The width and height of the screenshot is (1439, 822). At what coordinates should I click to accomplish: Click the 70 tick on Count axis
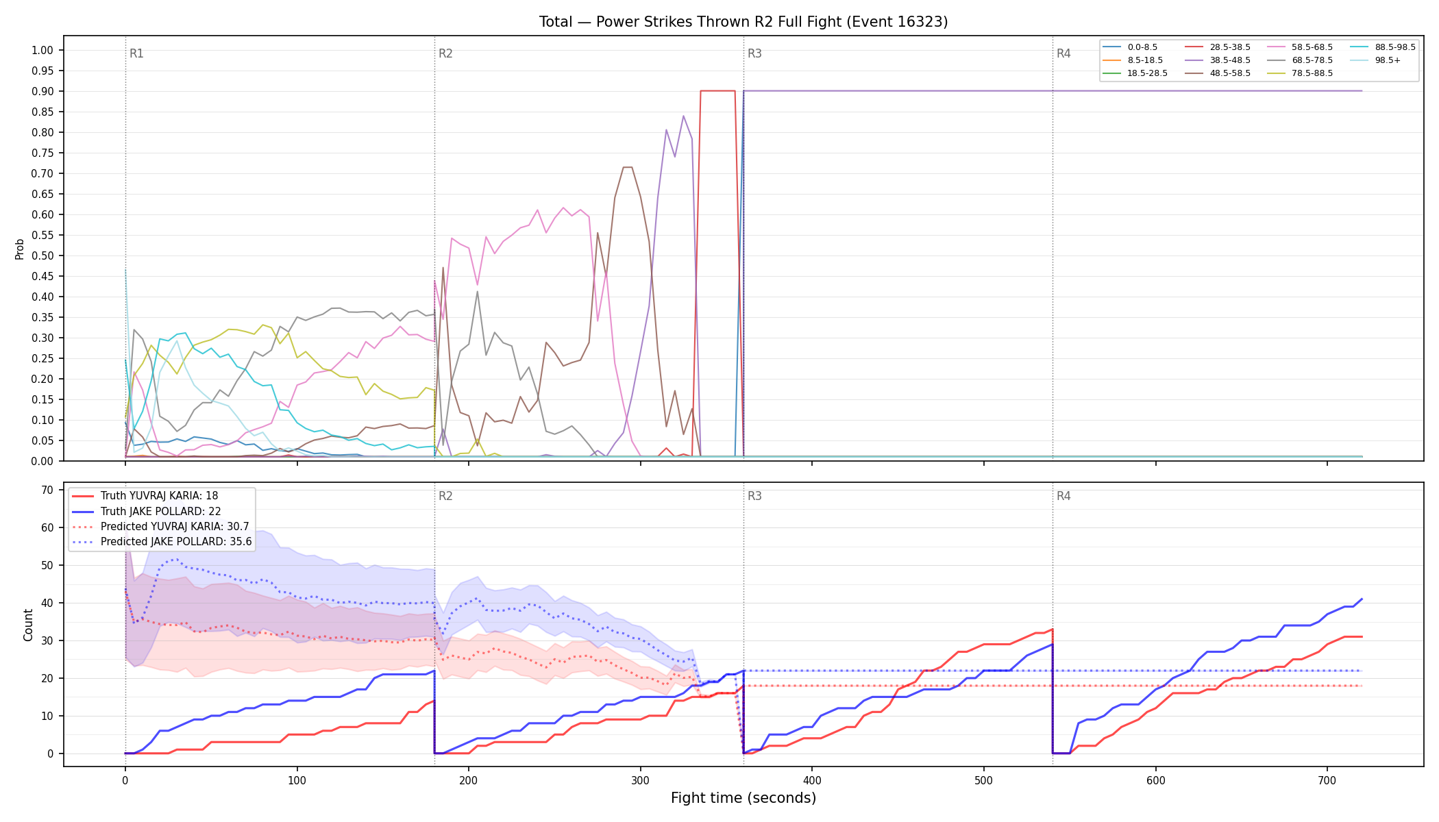(x=47, y=490)
